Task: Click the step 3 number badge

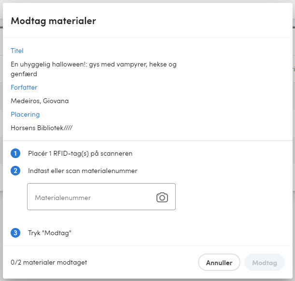Action: [15, 233]
